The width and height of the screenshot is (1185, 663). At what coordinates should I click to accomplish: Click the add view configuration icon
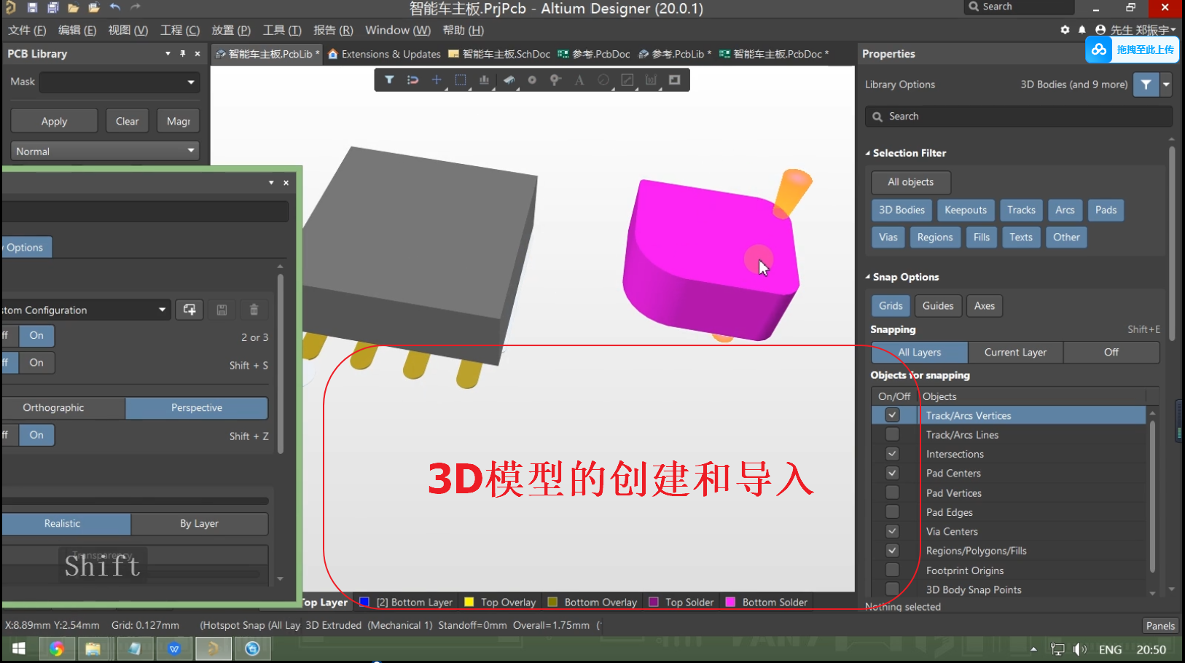tap(189, 310)
